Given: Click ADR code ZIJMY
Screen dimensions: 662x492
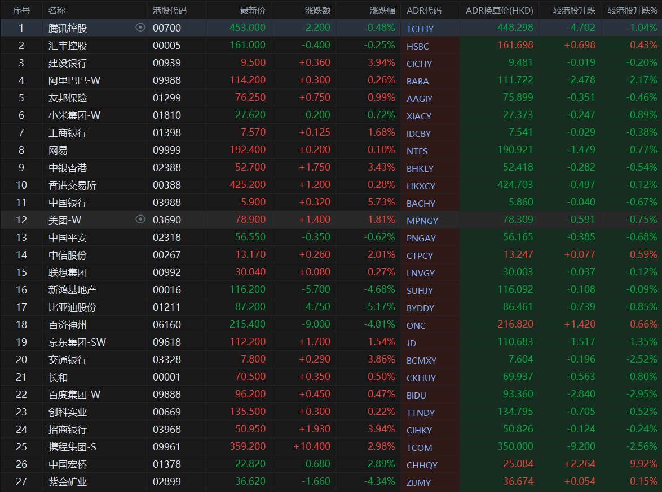Looking at the screenshot, I should [419, 483].
